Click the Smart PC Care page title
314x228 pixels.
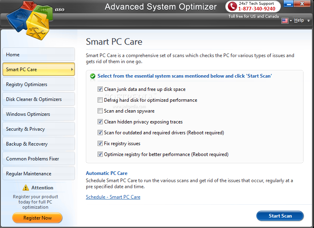click(x=114, y=42)
